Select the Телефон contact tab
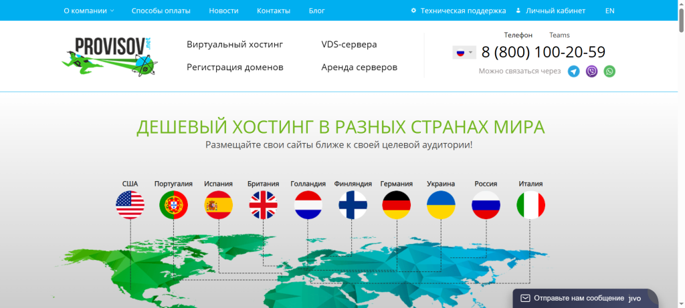The height and width of the screenshot is (308, 685). coord(518,35)
